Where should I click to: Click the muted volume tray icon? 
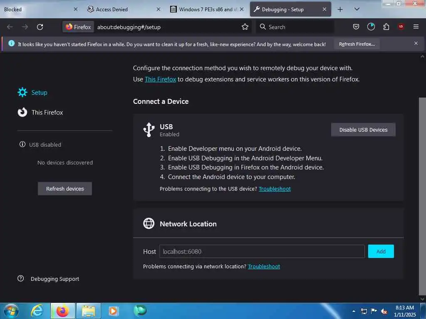[384, 312]
